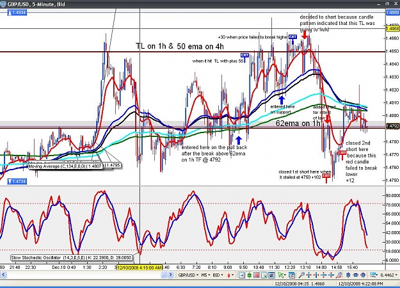The height and width of the screenshot is (288, 400).
Task: Click the third blue box marker toolbar icon
Action: click(364, 275)
